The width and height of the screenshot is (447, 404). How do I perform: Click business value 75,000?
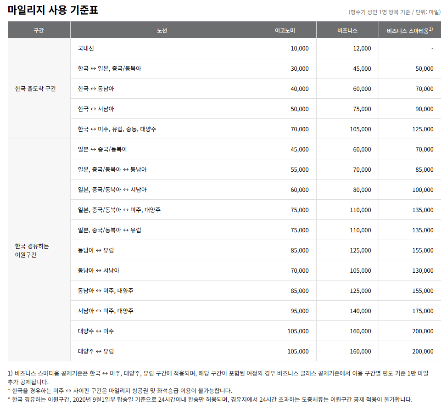tap(362, 109)
